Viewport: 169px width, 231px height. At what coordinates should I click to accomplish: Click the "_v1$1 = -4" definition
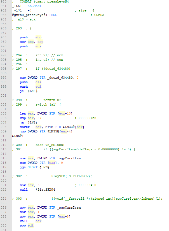[x=22, y=11]
